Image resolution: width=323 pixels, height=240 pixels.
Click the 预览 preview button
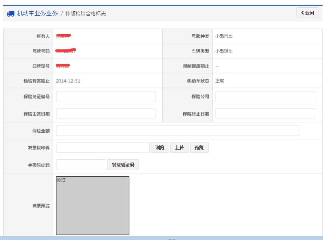(x=199, y=148)
